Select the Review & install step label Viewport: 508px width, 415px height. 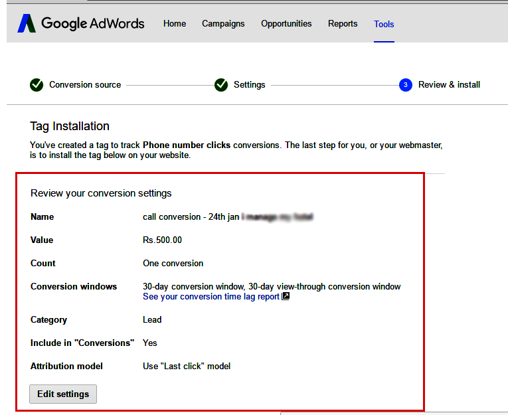click(449, 85)
